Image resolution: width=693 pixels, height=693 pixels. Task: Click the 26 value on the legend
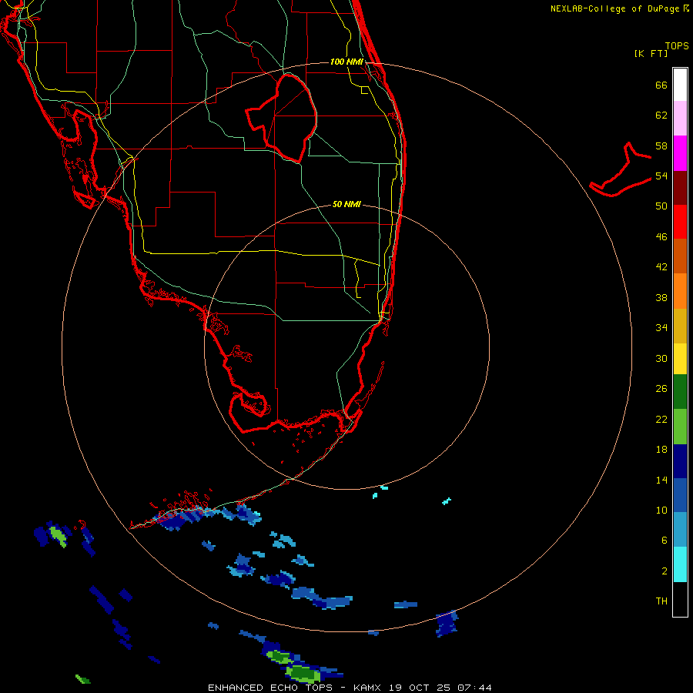[x=661, y=389]
